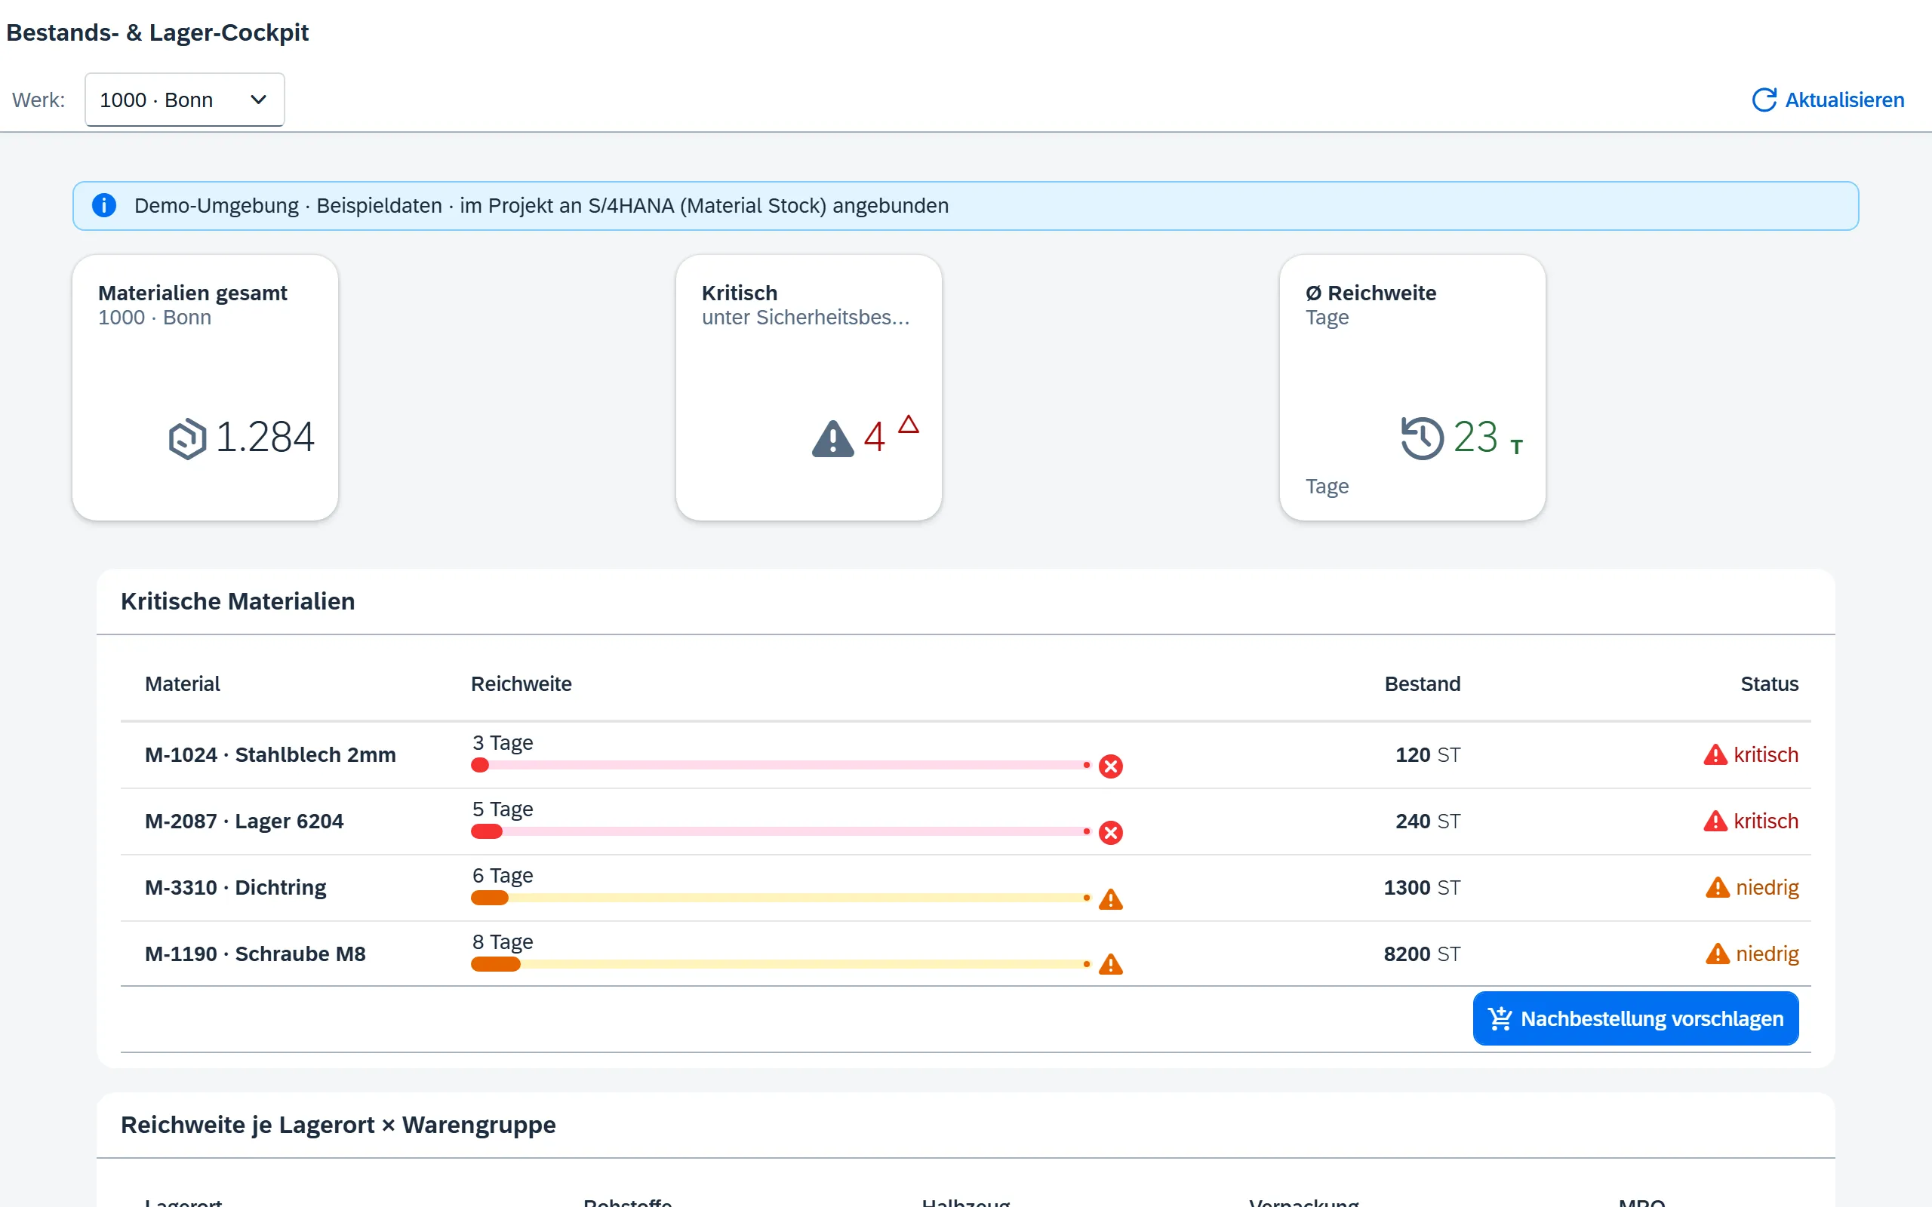This screenshot has height=1207, width=1932.
Task: Click the shopping cart icon on Nachbestellung button
Action: pos(1500,1018)
